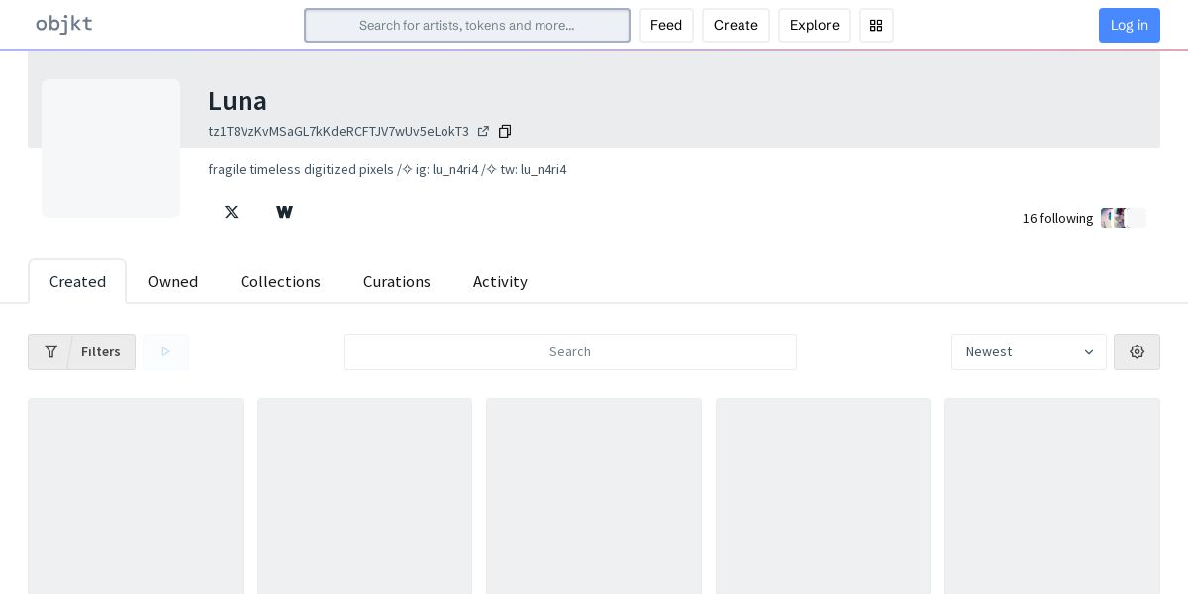Open Luna's X (Twitter) profile icon
The width and height of the screenshot is (1188, 594).
pyautogui.click(x=232, y=212)
